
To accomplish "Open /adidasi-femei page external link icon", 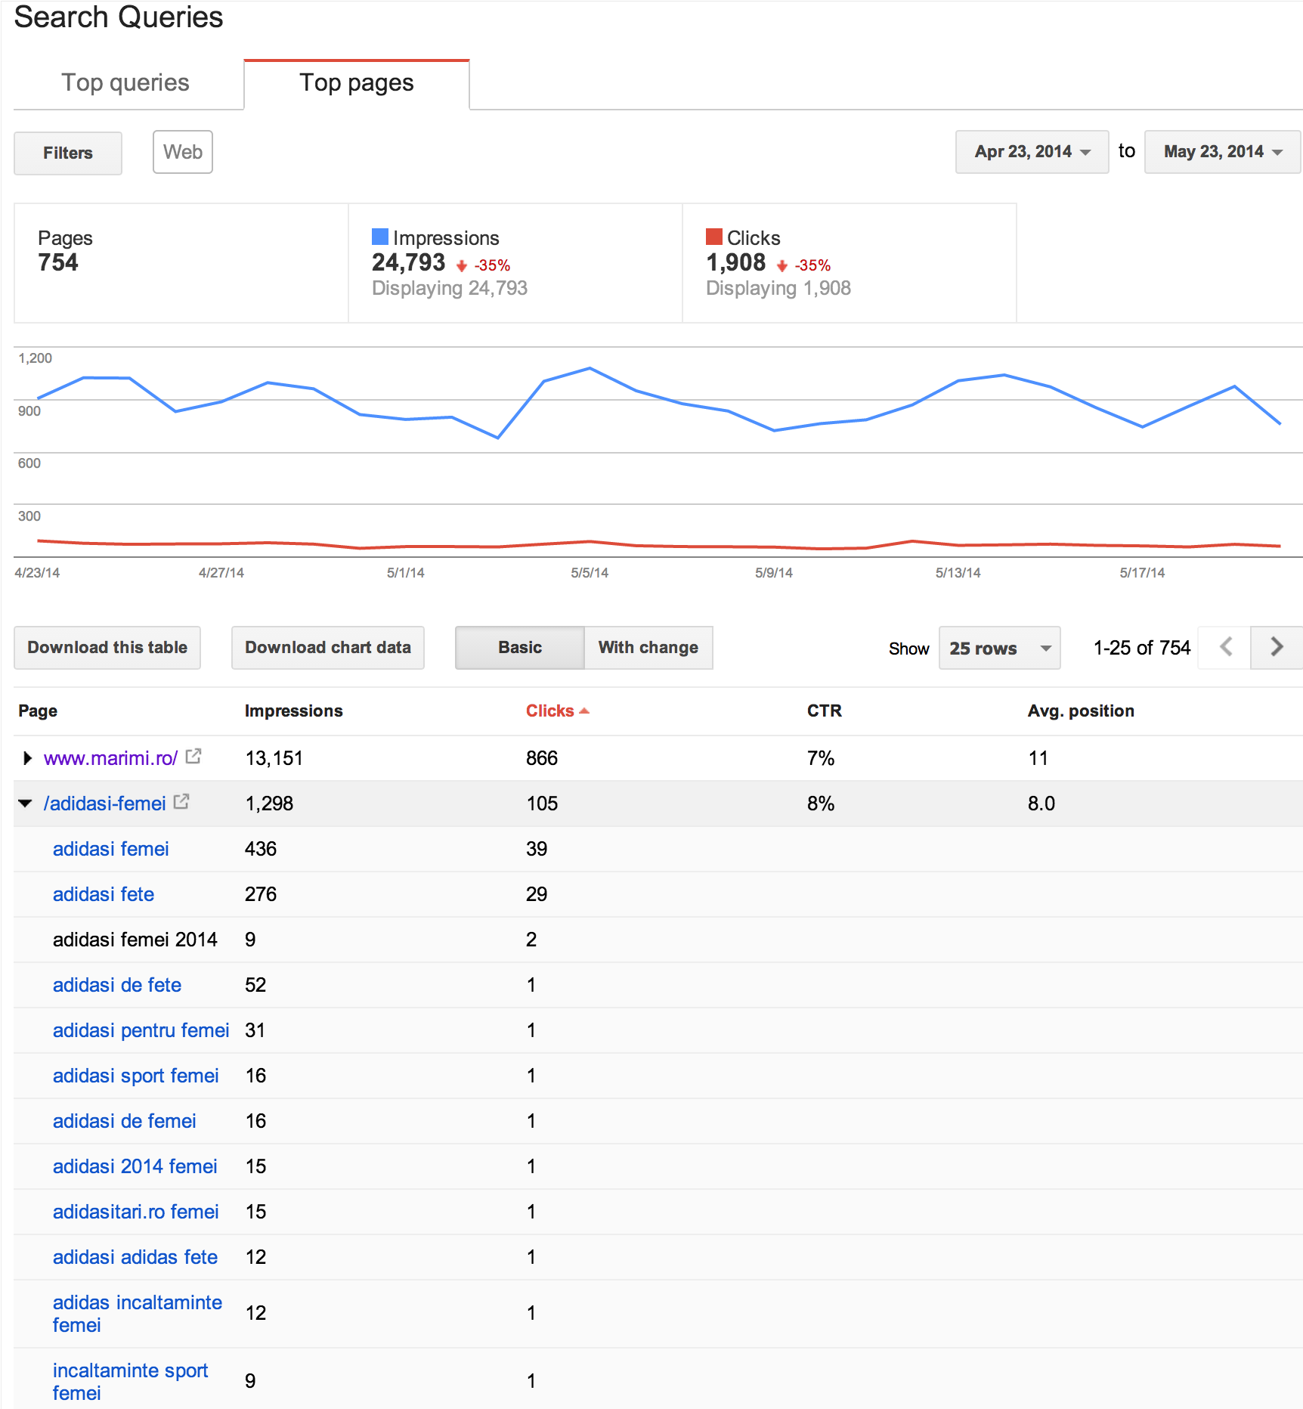I will pyautogui.click(x=181, y=801).
